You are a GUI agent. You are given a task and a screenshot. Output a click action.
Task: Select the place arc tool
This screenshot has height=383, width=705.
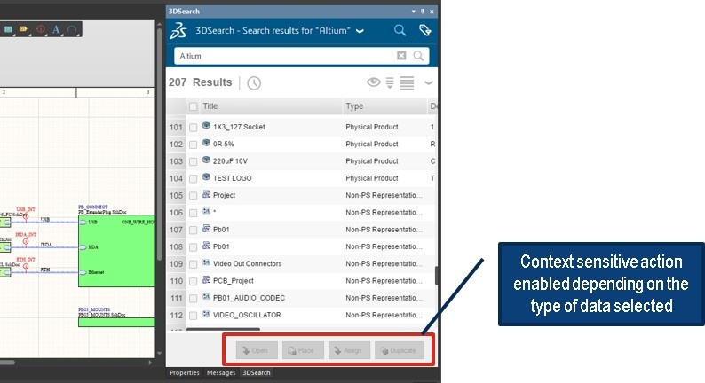72,29
